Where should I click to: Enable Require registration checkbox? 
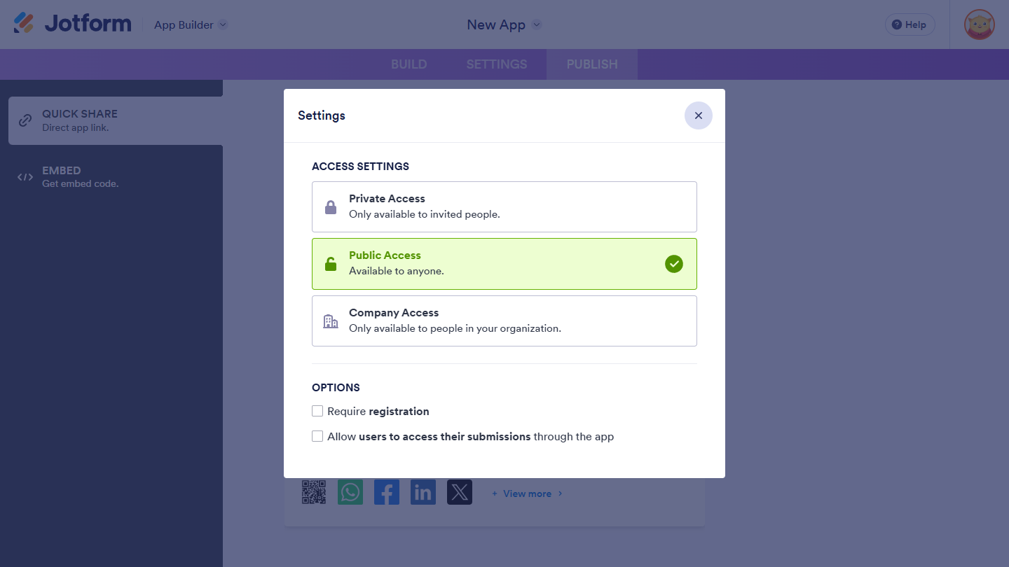(x=317, y=411)
